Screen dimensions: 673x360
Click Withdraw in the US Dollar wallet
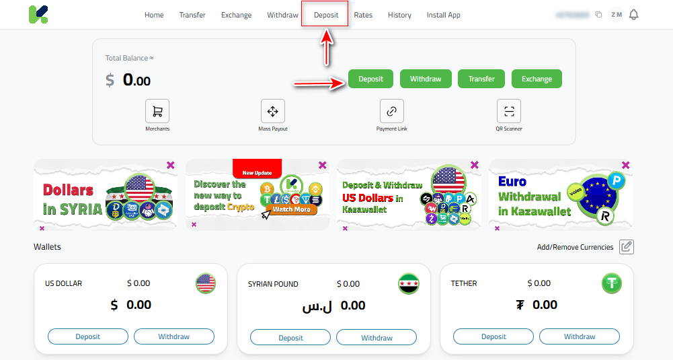pos(174,336)
